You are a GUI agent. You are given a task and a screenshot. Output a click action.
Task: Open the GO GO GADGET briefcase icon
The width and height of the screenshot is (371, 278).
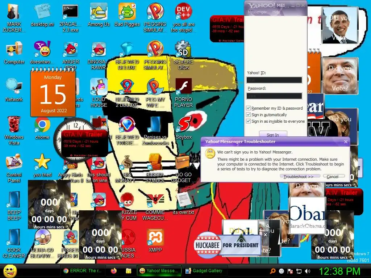click(184, 168)
